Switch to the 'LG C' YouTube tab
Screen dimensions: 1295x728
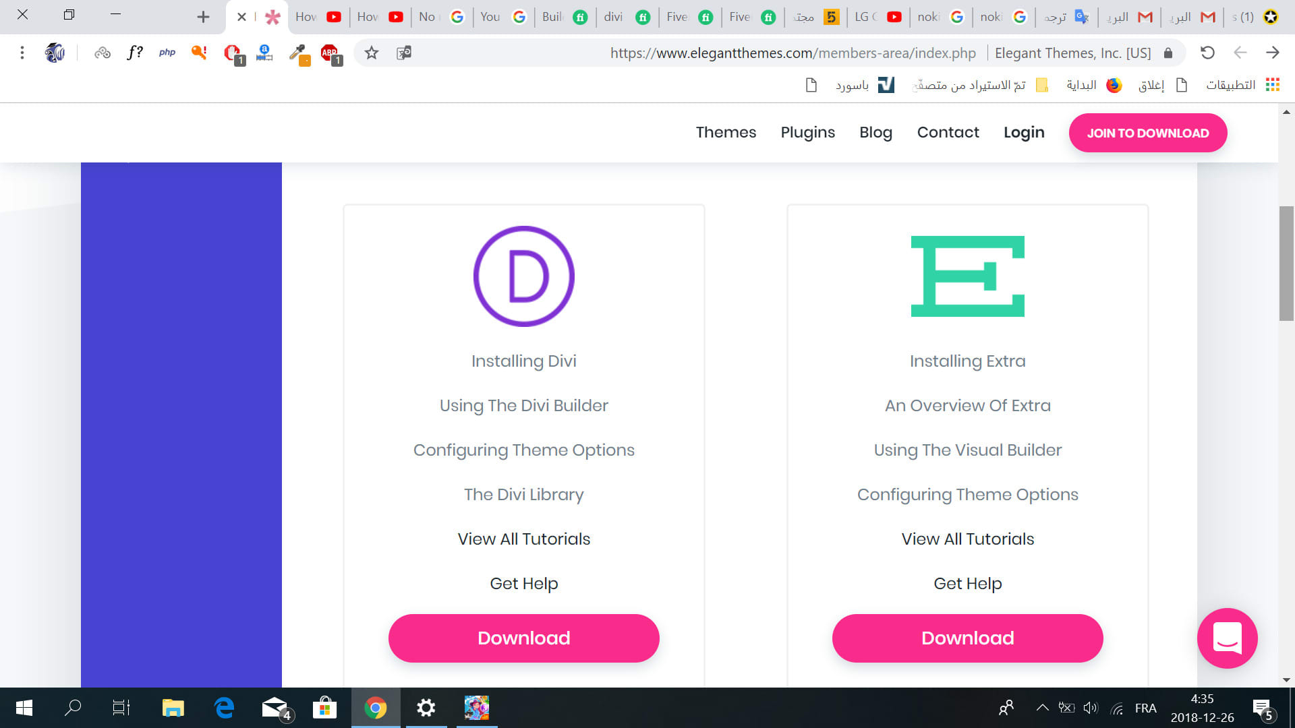tap(878, 17)
